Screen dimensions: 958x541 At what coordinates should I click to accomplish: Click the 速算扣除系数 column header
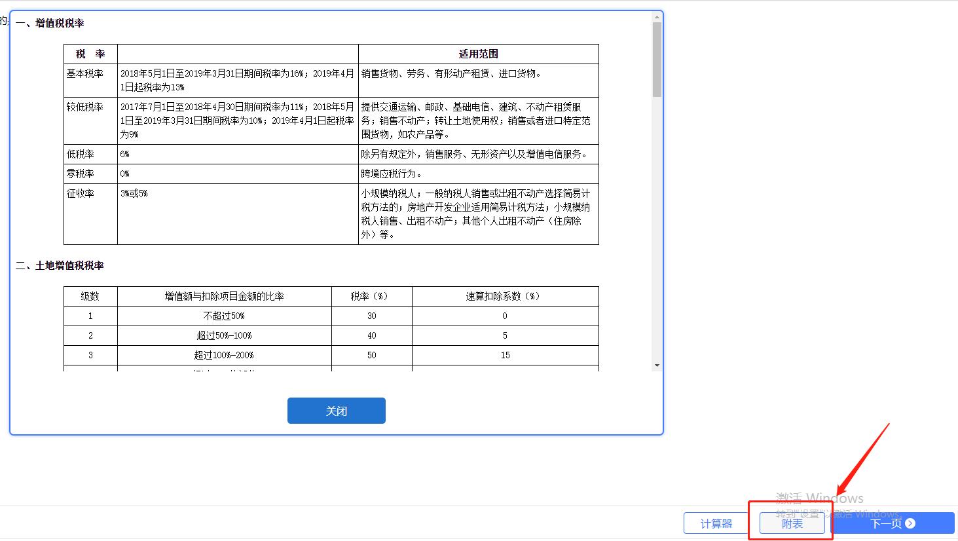[504, 296]
